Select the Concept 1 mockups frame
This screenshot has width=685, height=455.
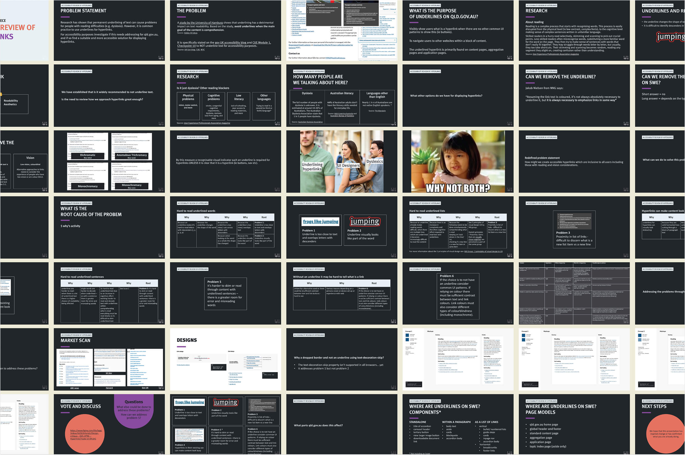(458, 359)
